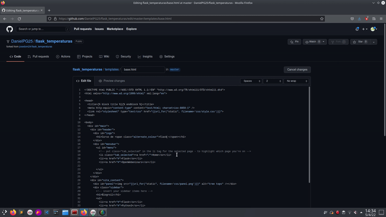
Task: Open Marketplace in top navigation
Action: [115, 29]
